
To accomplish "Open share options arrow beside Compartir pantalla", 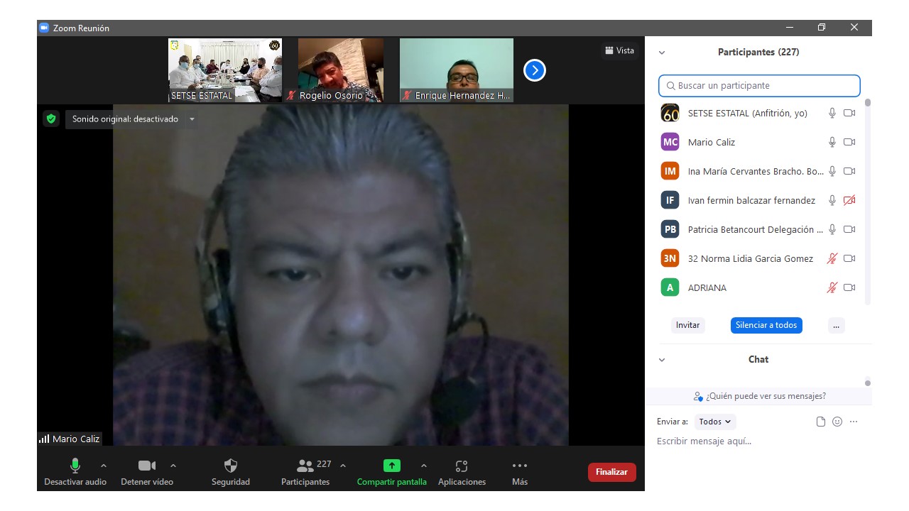I will click(x=424, y=466).
